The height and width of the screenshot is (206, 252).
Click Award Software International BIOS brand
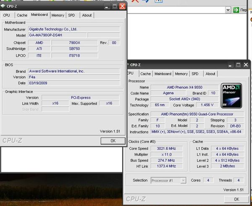pyautogui.click(x=74, y=71)
